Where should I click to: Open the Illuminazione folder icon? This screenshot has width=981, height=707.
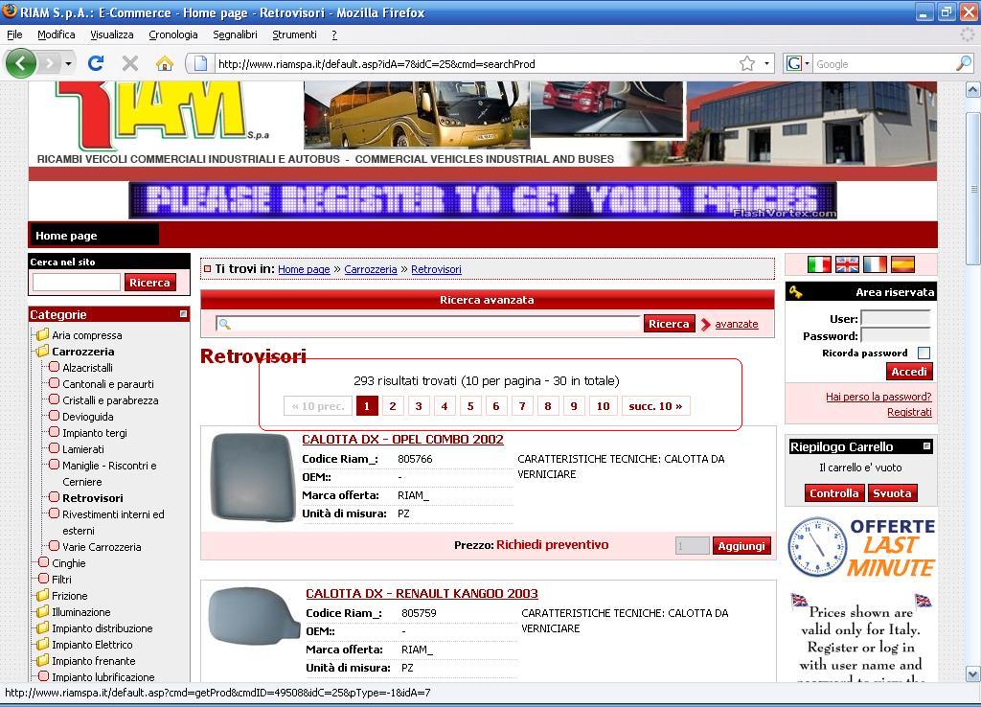click(x=42, y=611)
